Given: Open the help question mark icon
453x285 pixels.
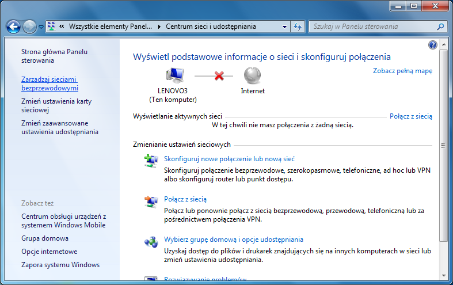Looking at the screenshot, I should [433, 45].
